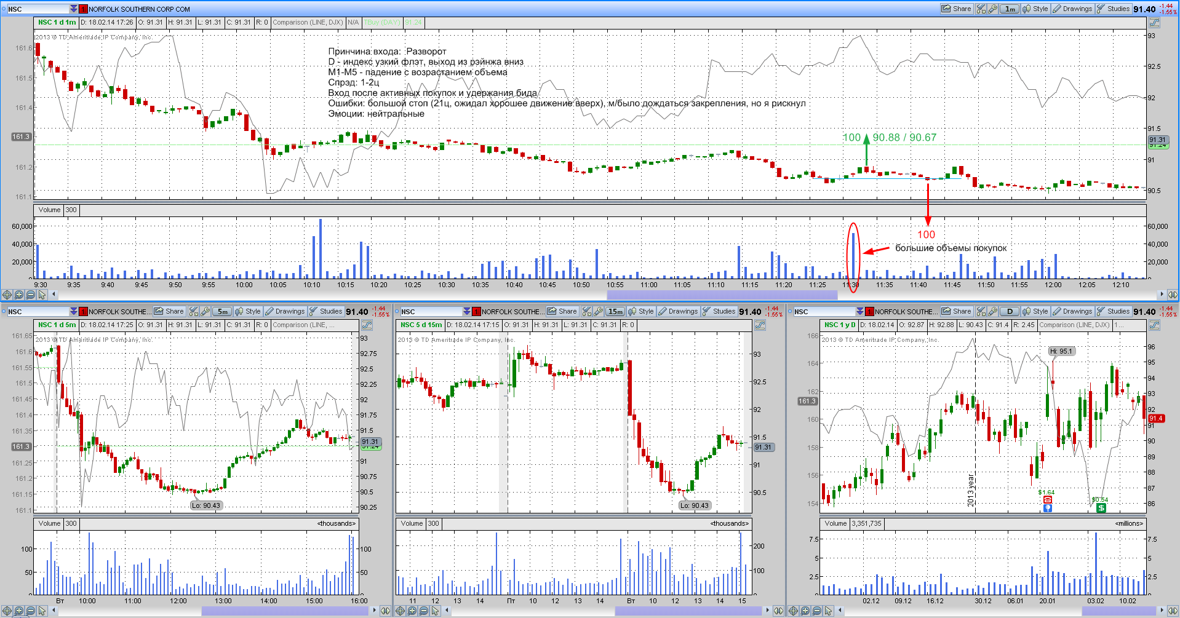1180x618 pixels.
Task: Click NSC symbol field of top chart
Action: point(37,9)
